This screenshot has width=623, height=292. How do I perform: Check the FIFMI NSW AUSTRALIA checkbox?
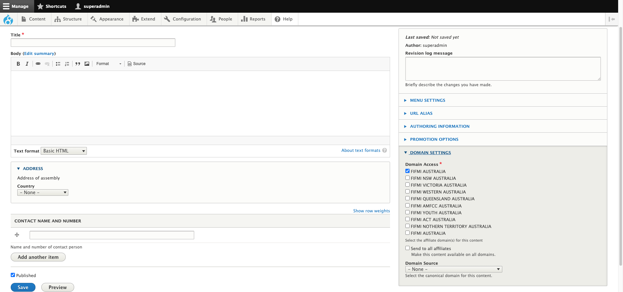[407, 178]
